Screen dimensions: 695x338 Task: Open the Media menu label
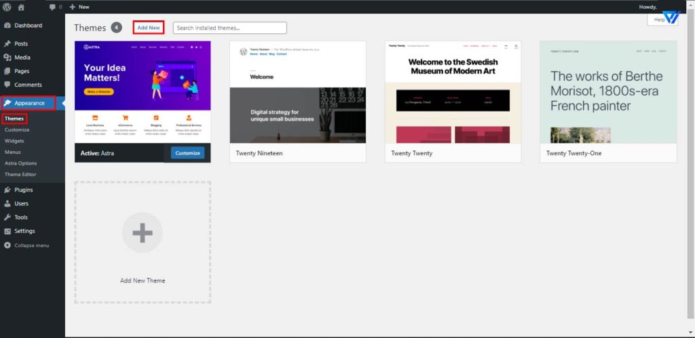22,58
